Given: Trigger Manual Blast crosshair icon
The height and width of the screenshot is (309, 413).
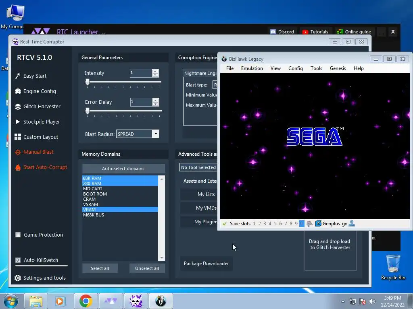Looking at the screenshot, I should pyautogui.click(x=18, y=152).
